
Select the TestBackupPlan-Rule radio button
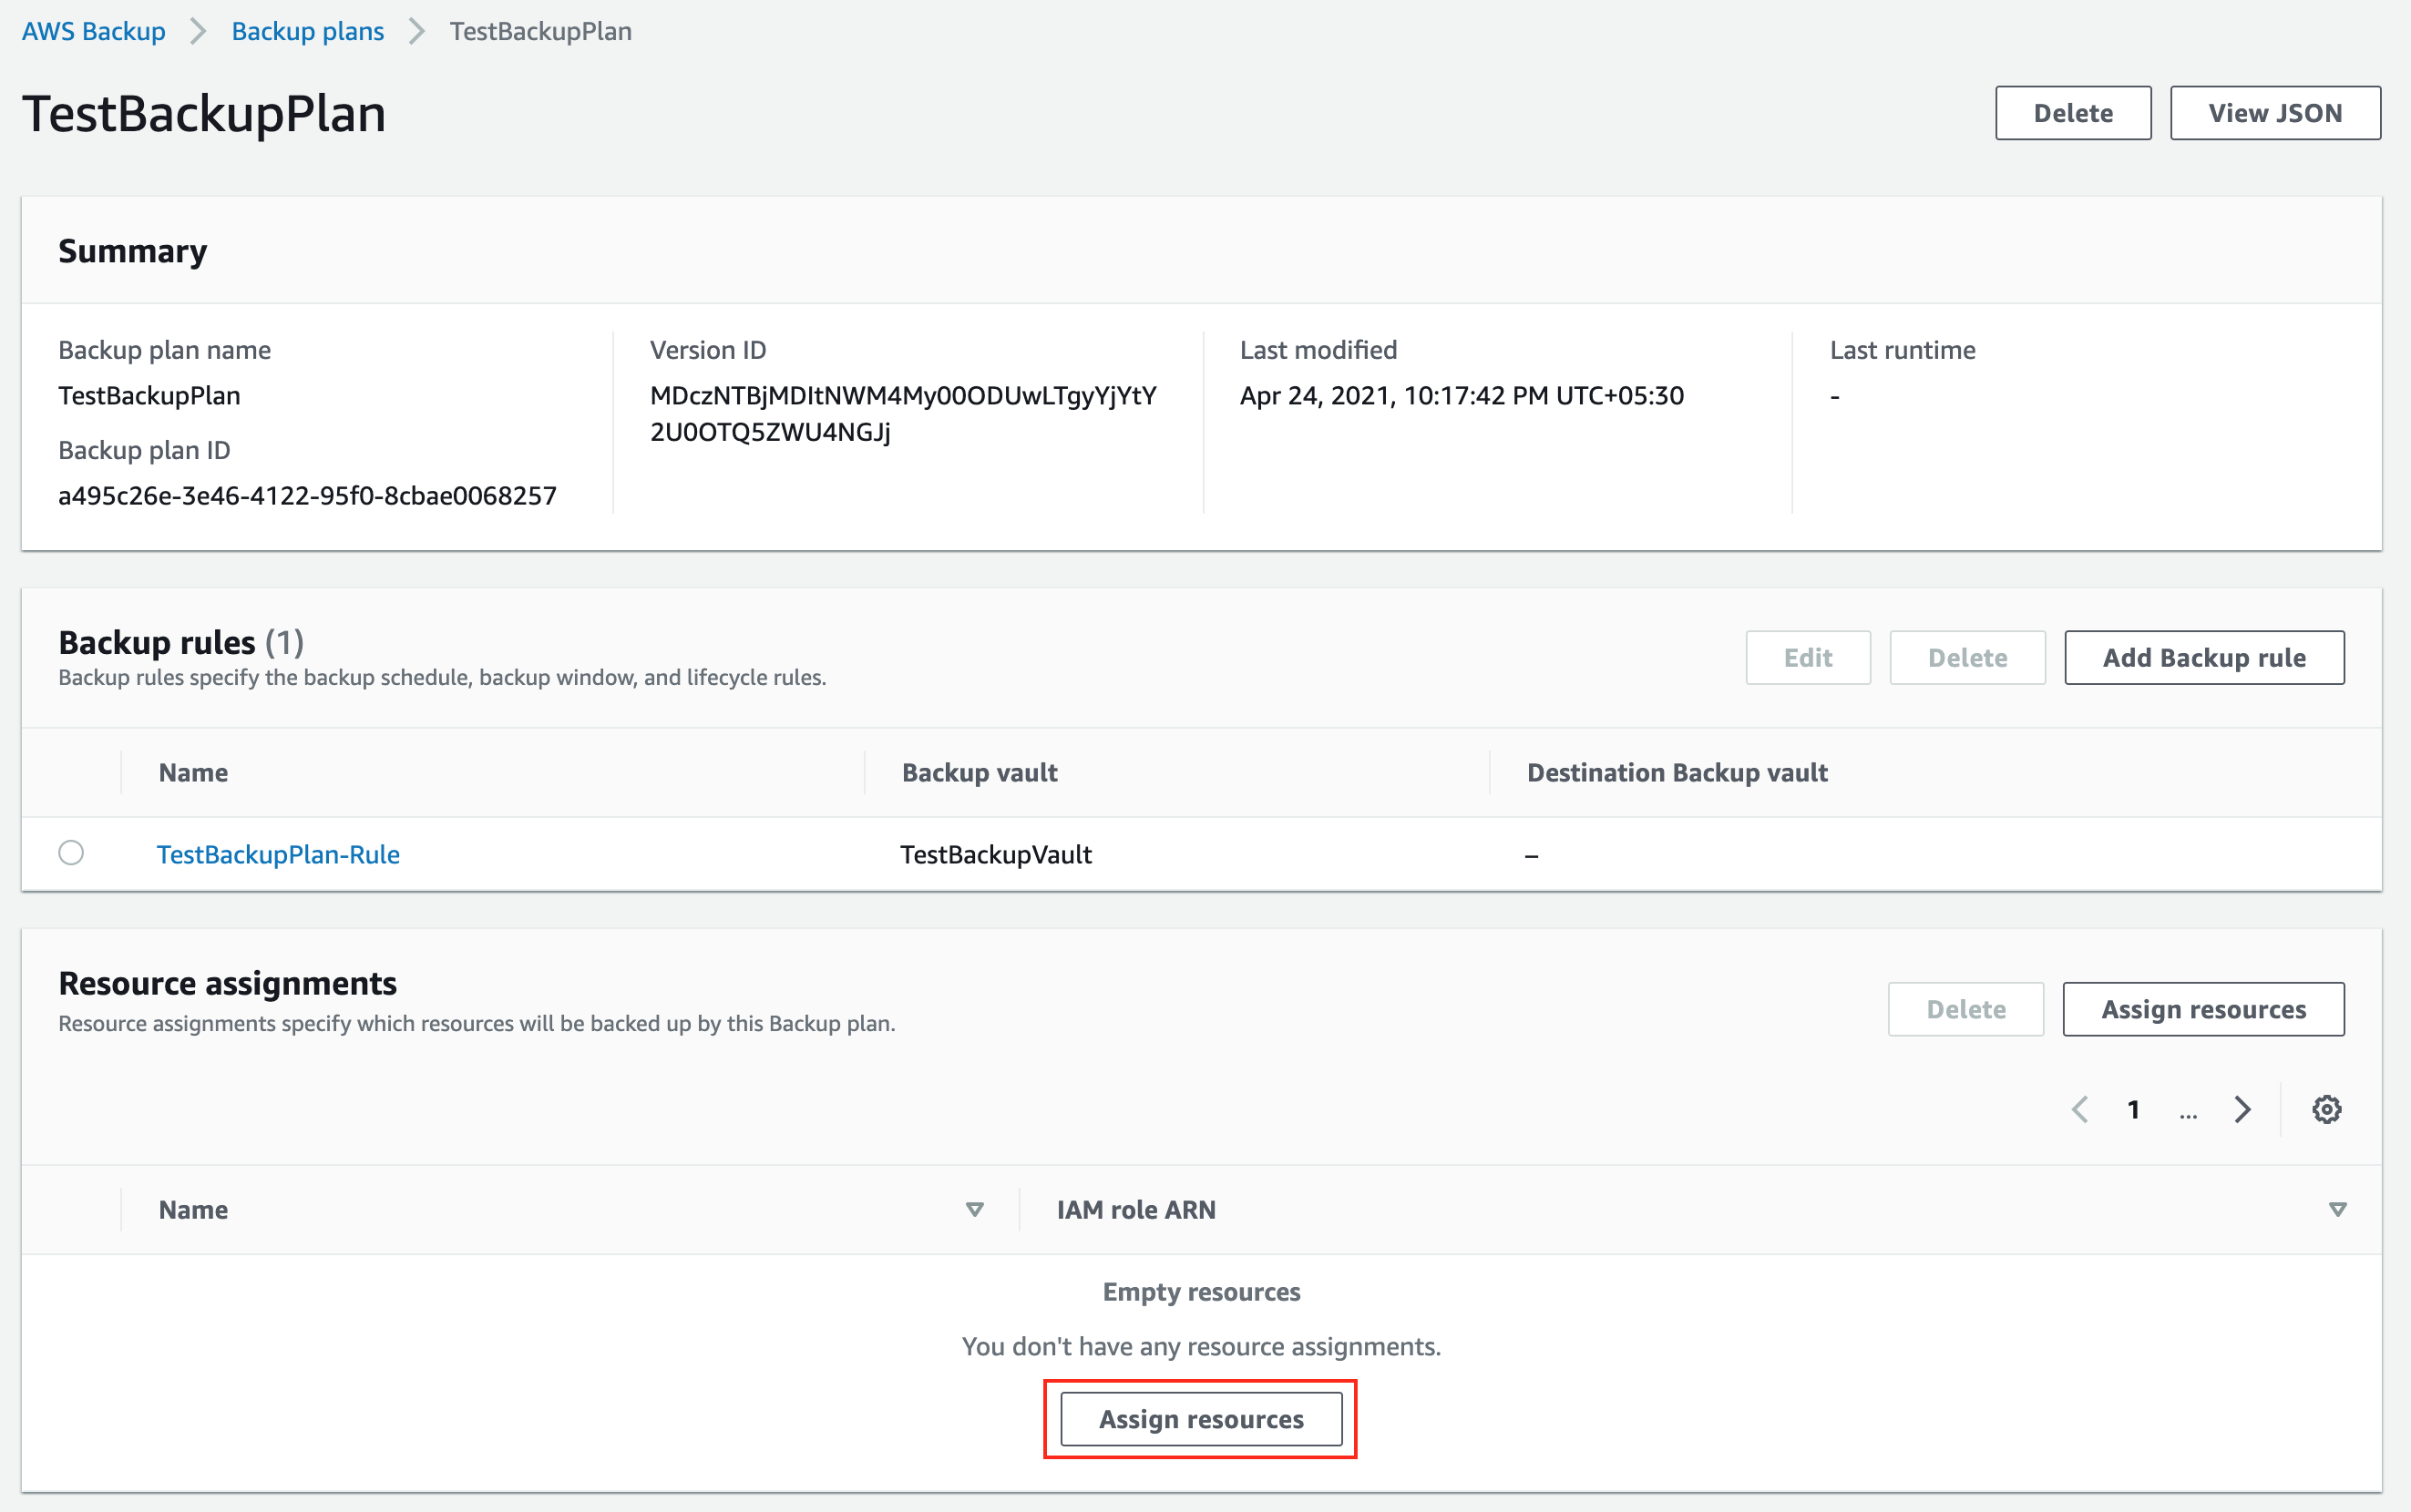pos(71,853)
